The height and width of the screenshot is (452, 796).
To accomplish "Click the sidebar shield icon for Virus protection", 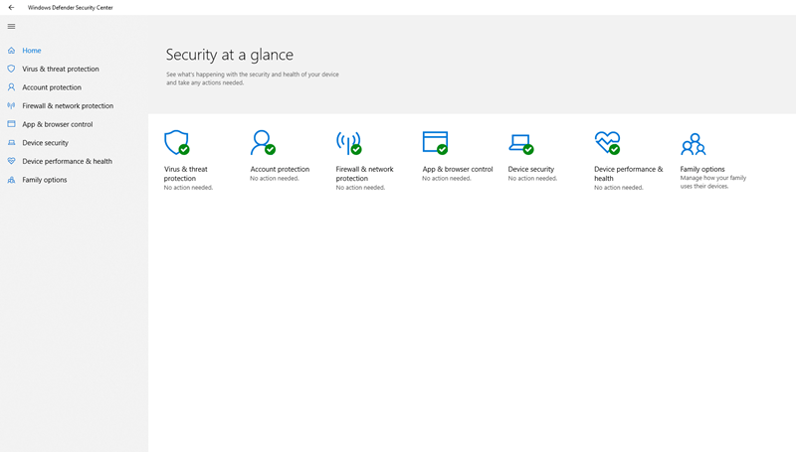I will [11, 69].
